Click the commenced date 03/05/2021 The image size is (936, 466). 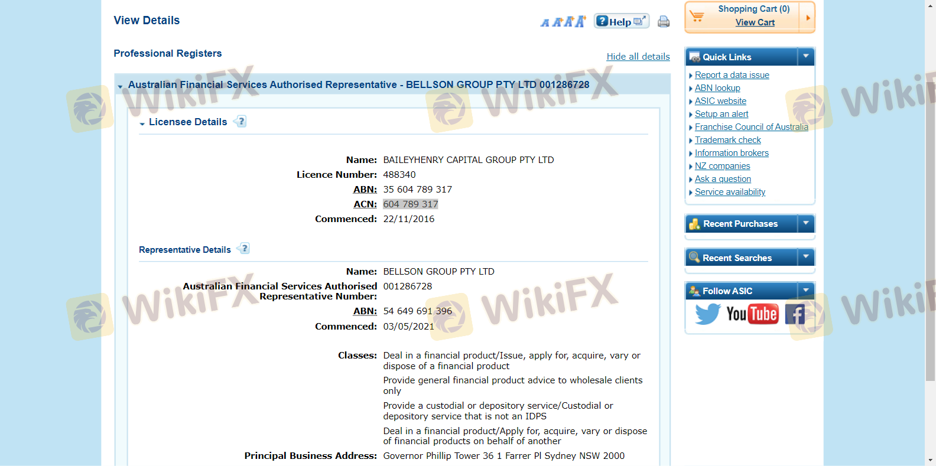[409, 327]
